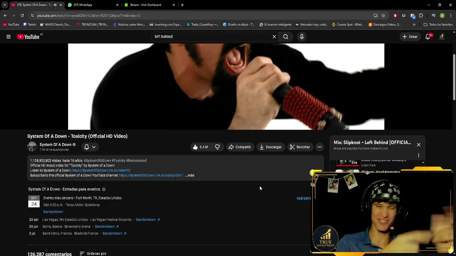Open System Of A Down channel name
The width and height of the screenshot is (456, 256).
56,145
